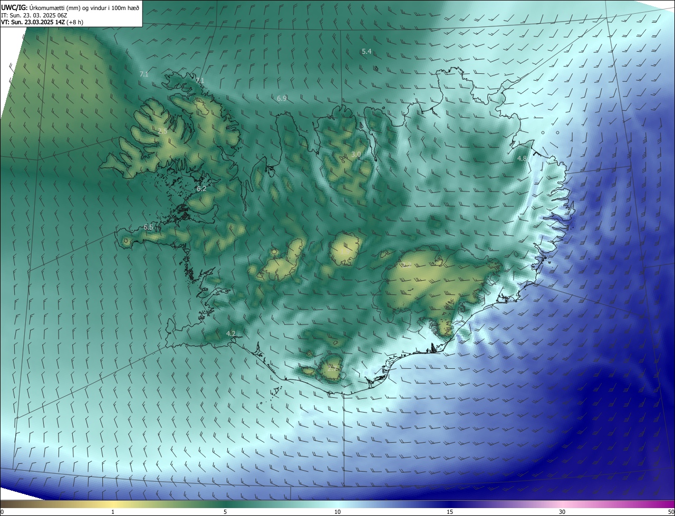Screen dimensions: 675x516
Task: Click the 1 tick on the colour scale
Action: [x=113, y=512]
